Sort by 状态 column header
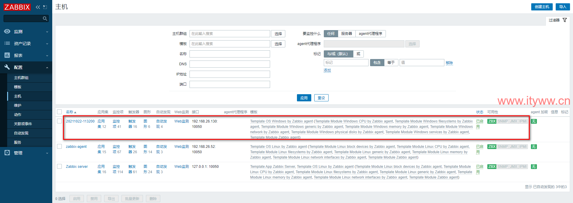This screenshot has height=203, width=573. [x=480, y=112]
